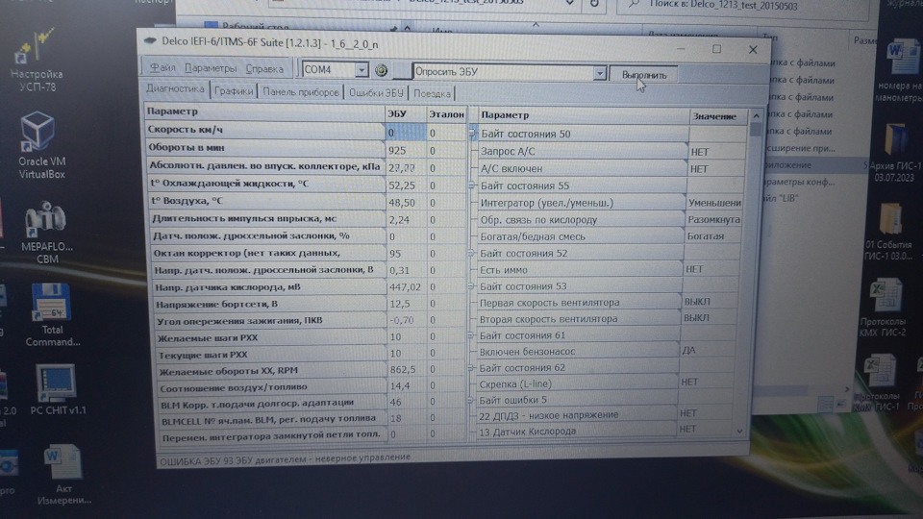
Task: Switch to the Ошибки ЭБУ tab
Action: (x=376, y=93)
